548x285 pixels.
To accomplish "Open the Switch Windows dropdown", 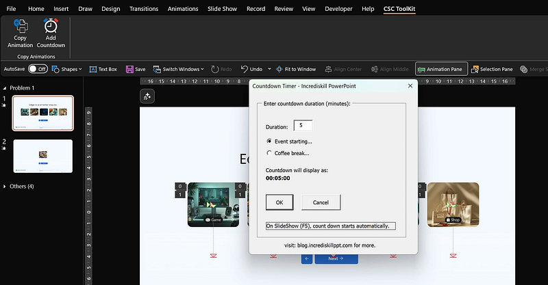I will (178, 69).
